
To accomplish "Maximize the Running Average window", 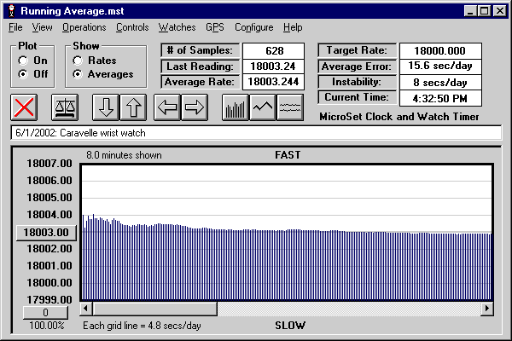I will [484, 11].
